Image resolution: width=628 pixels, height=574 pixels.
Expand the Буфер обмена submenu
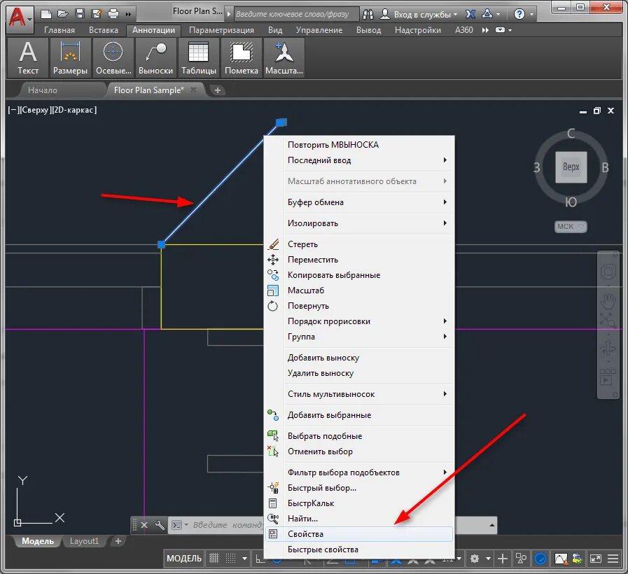point(359,202)
